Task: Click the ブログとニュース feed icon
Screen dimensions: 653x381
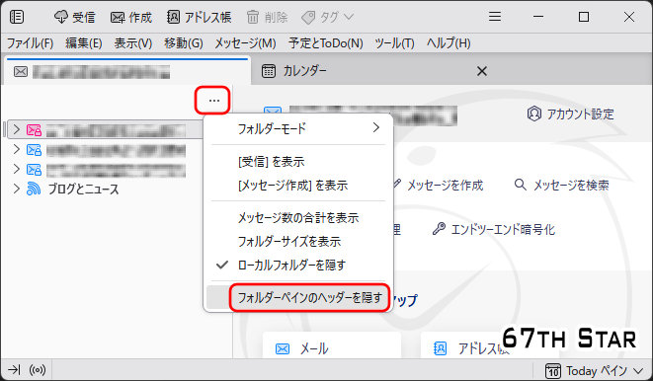Action: (x=34, y=189)
